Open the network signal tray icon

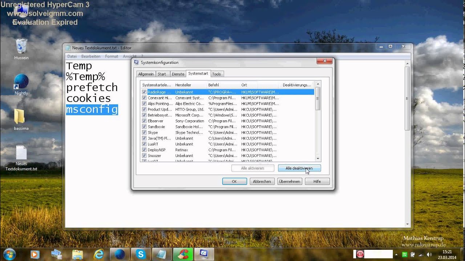click(x=421, y=254)
